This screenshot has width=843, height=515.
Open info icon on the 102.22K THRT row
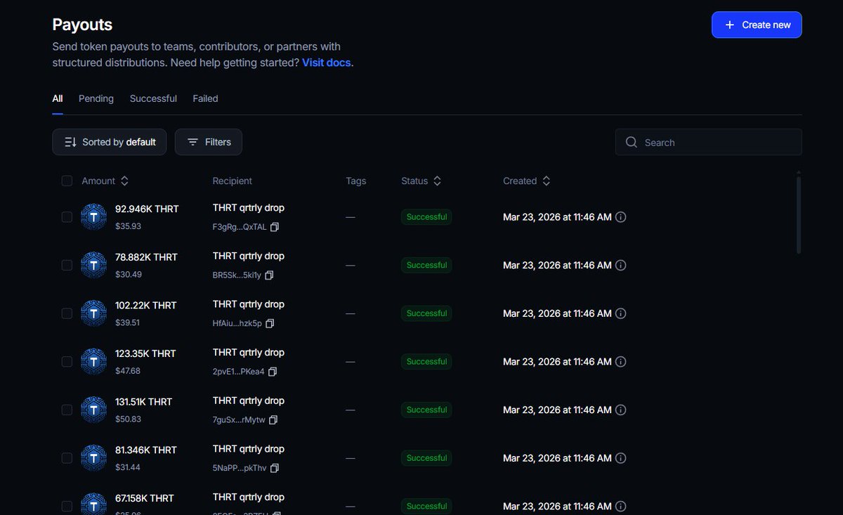click(x=620, y=313)
